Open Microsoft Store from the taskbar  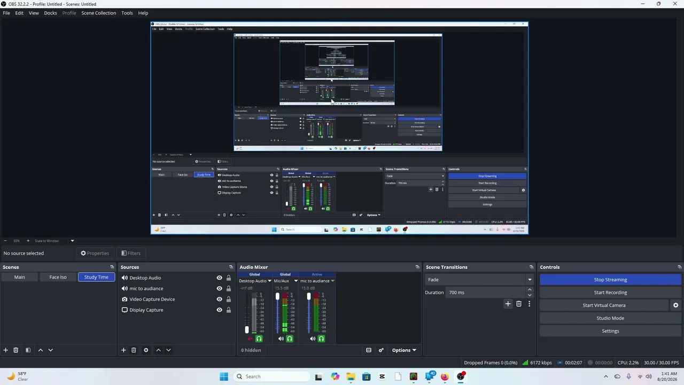366,376
